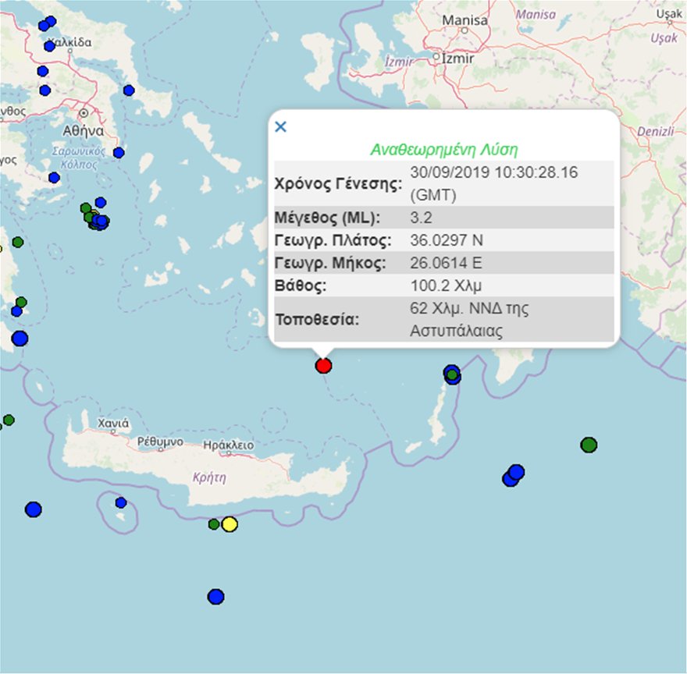687x674 pixels.
Task: Open the large blue marker southwest of Crete
Action: [33, 509]
